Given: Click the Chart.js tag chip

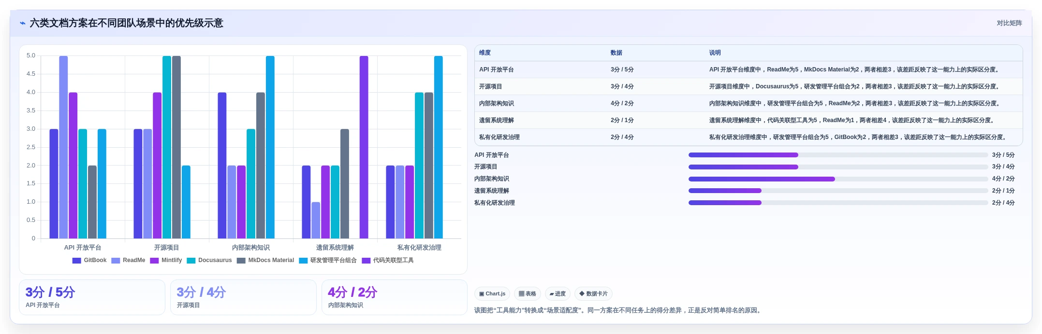Looking at the screenshot, I should coord(492,293).
